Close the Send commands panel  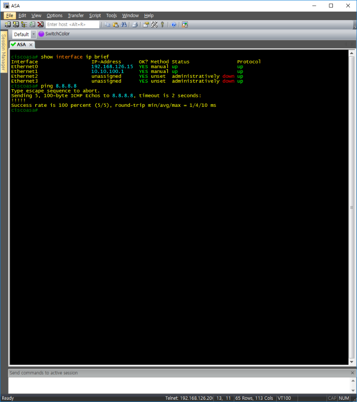coord(353,373)
